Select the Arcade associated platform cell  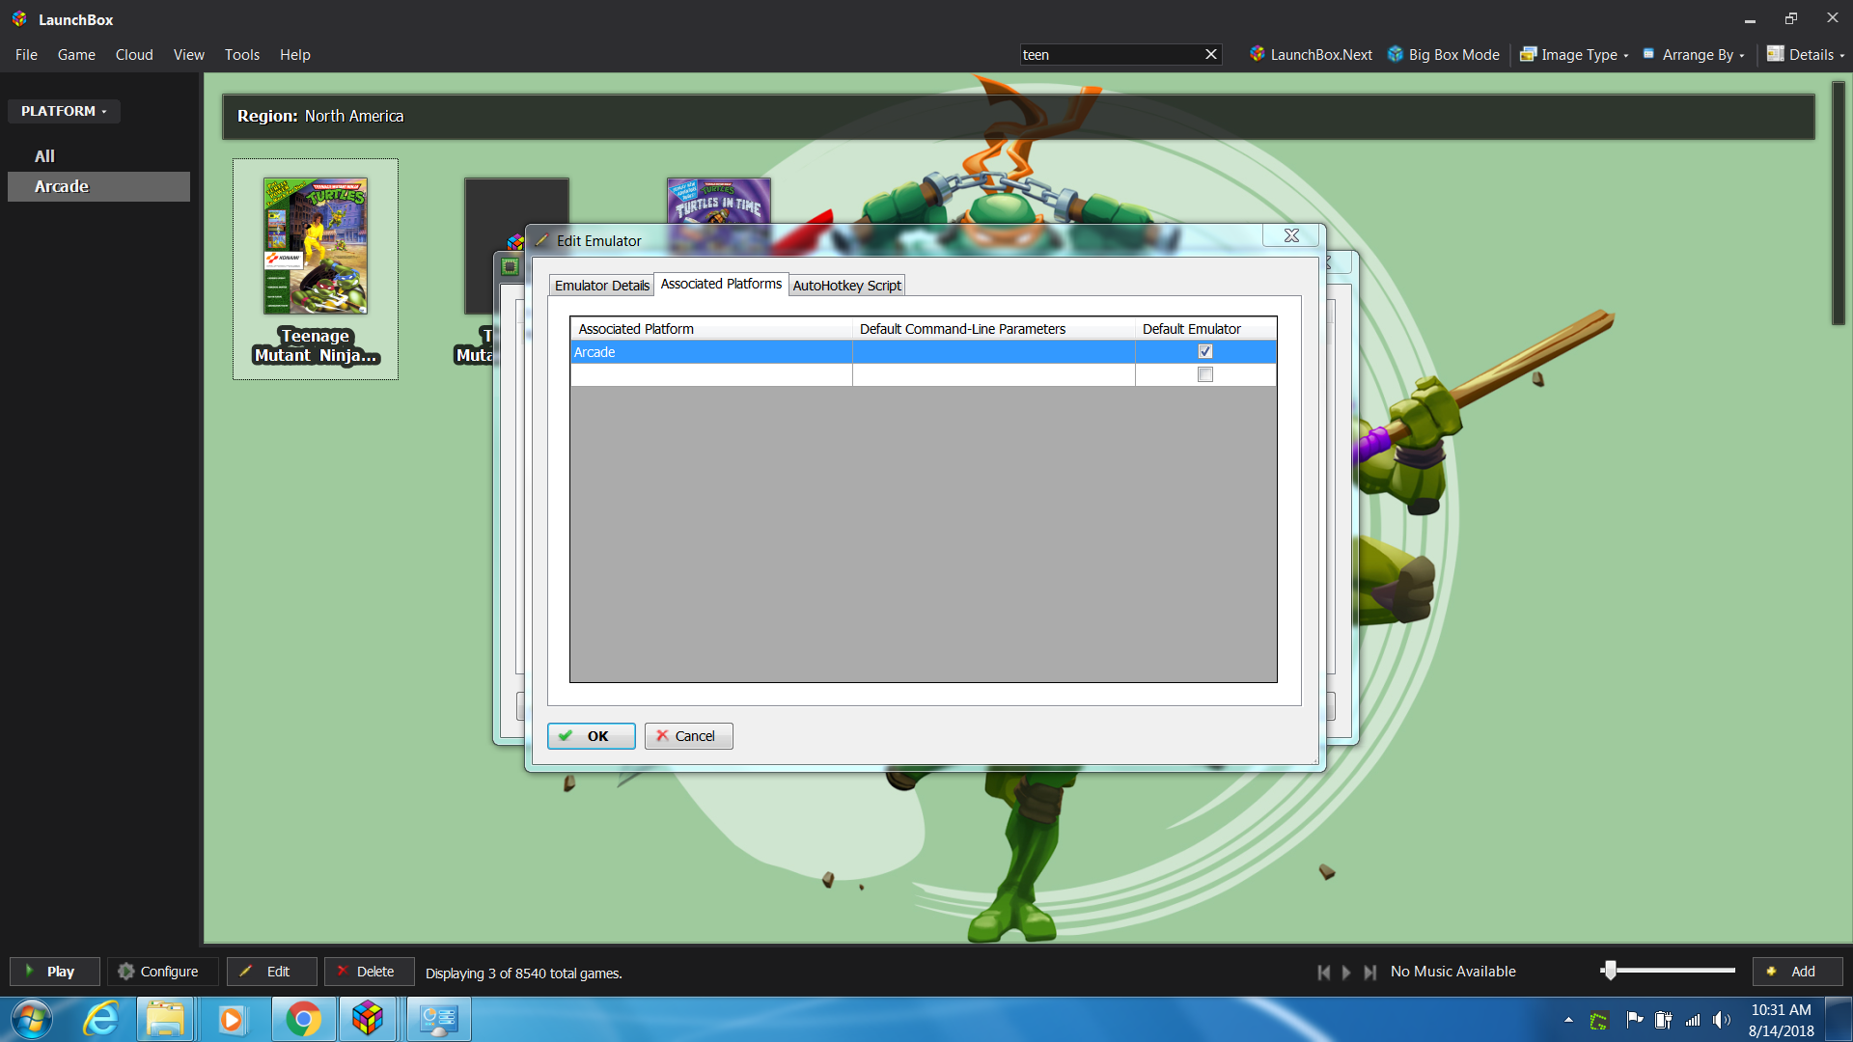(711, 352)
